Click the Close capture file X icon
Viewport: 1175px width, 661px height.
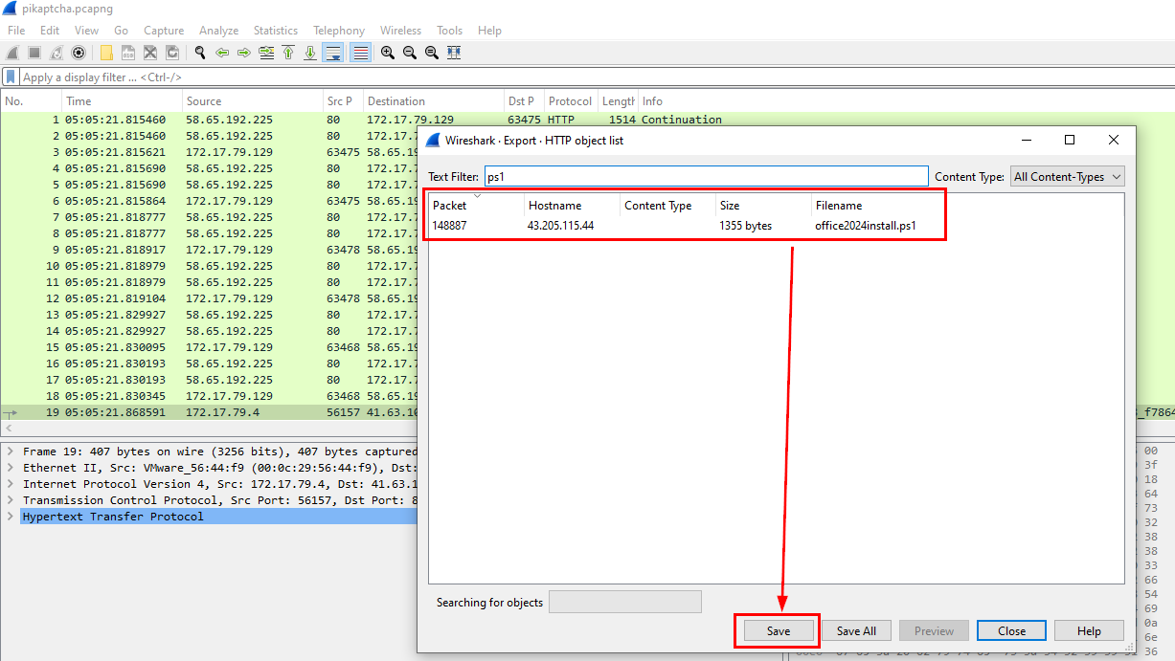coord(150,53)
